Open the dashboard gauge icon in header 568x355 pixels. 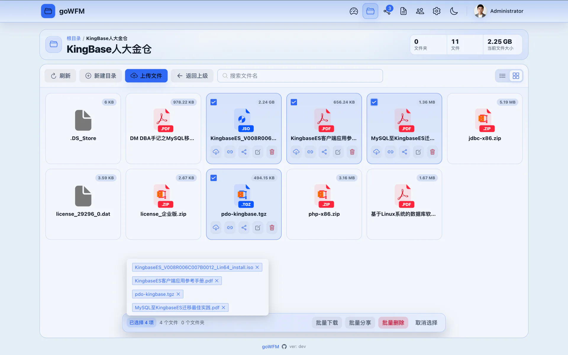(x=354, y=11)
